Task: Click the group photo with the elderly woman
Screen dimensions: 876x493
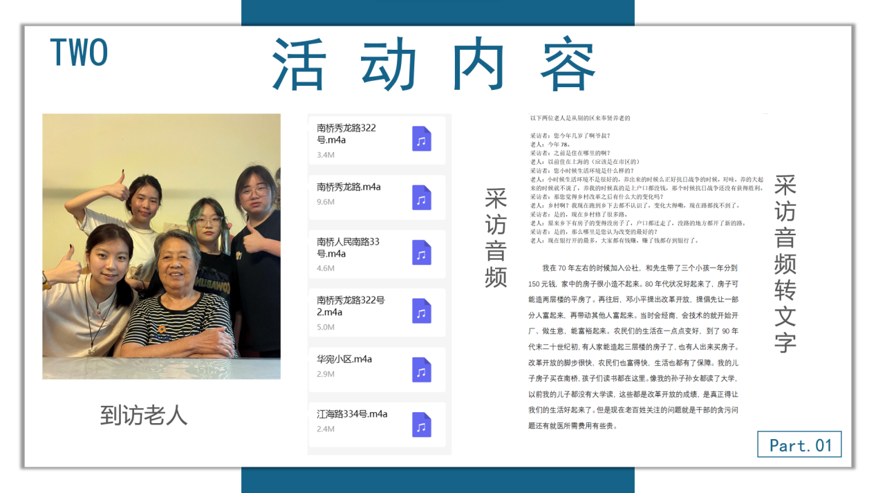Action: (161, 246)
